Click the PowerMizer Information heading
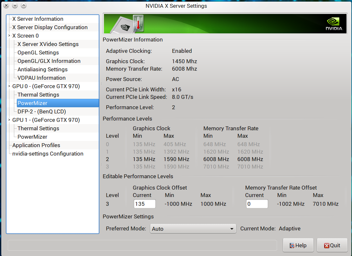352x256 pixels. point(133,40)
